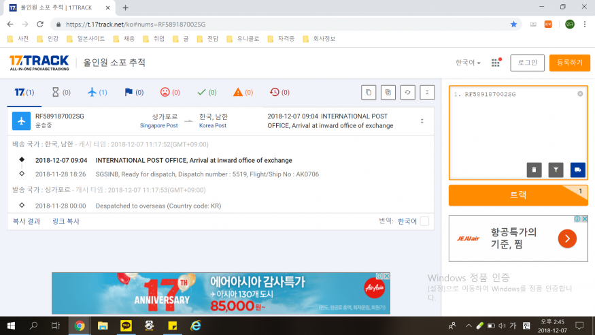This screenshot has height=335, width=595.
Task: Click the filter funnel icon in input box
Action: [x=556, y=170]
